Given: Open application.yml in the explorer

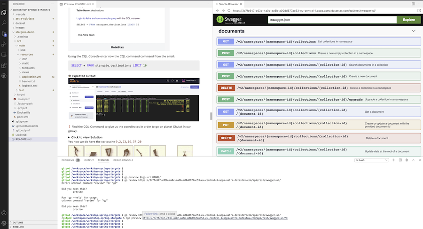Looking at the screenshot, I should tap(31, 77).
